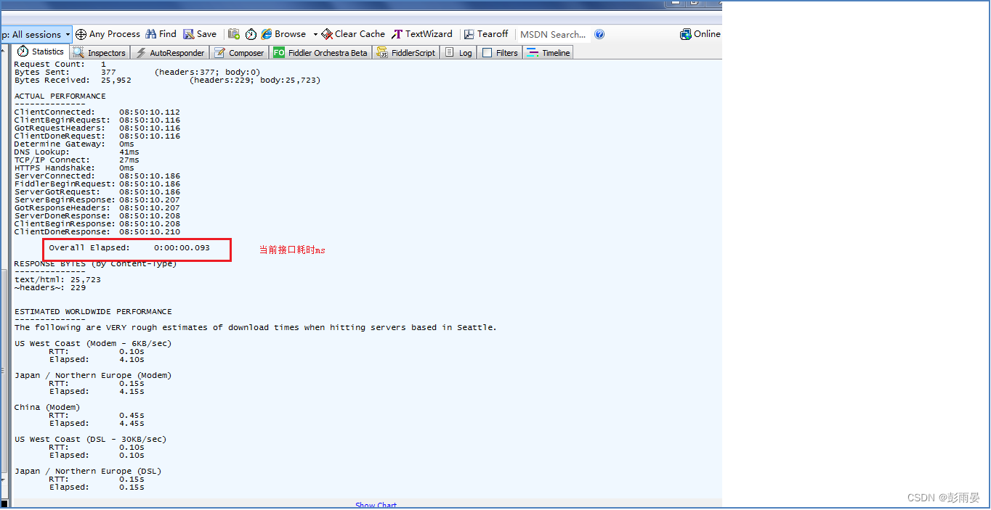Click the 'ClientDoneResponse:' row
This screenshot has height=510, width=991.
click(x=97, y=231)
